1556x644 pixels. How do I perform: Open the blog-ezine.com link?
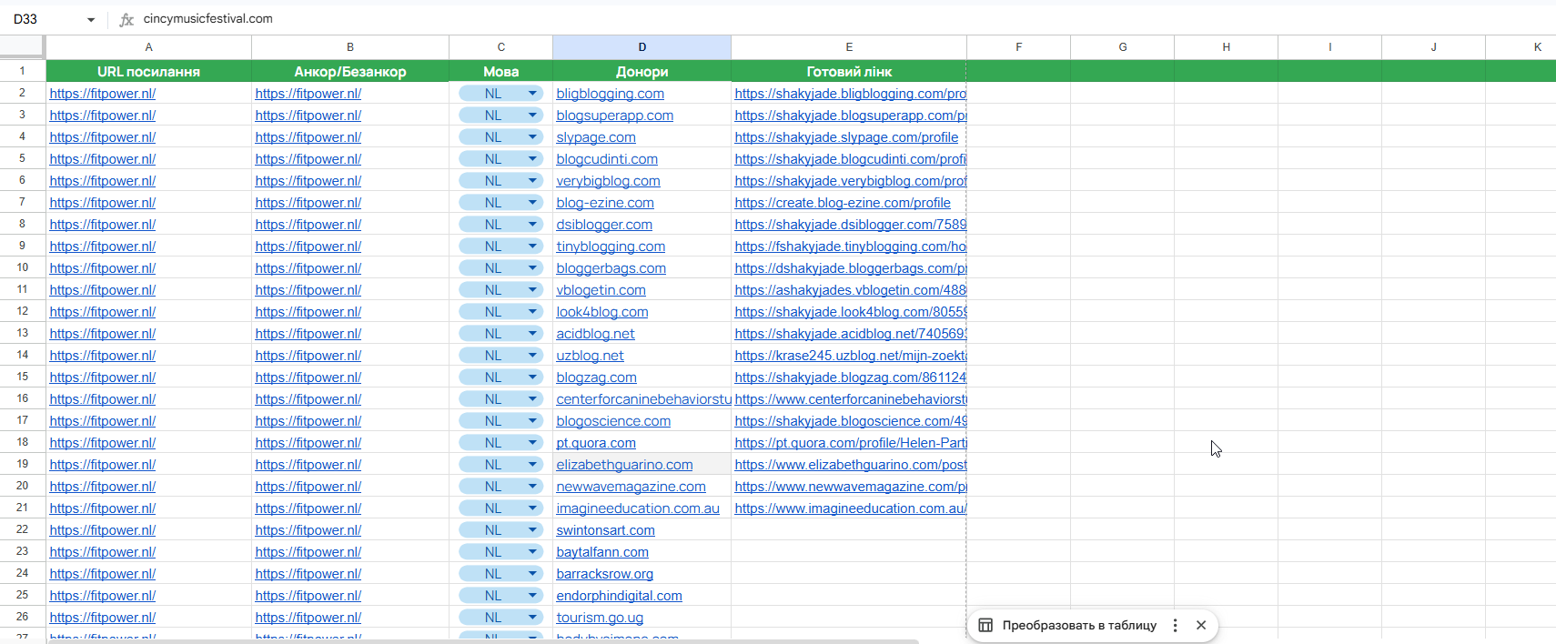click(605, 203)
